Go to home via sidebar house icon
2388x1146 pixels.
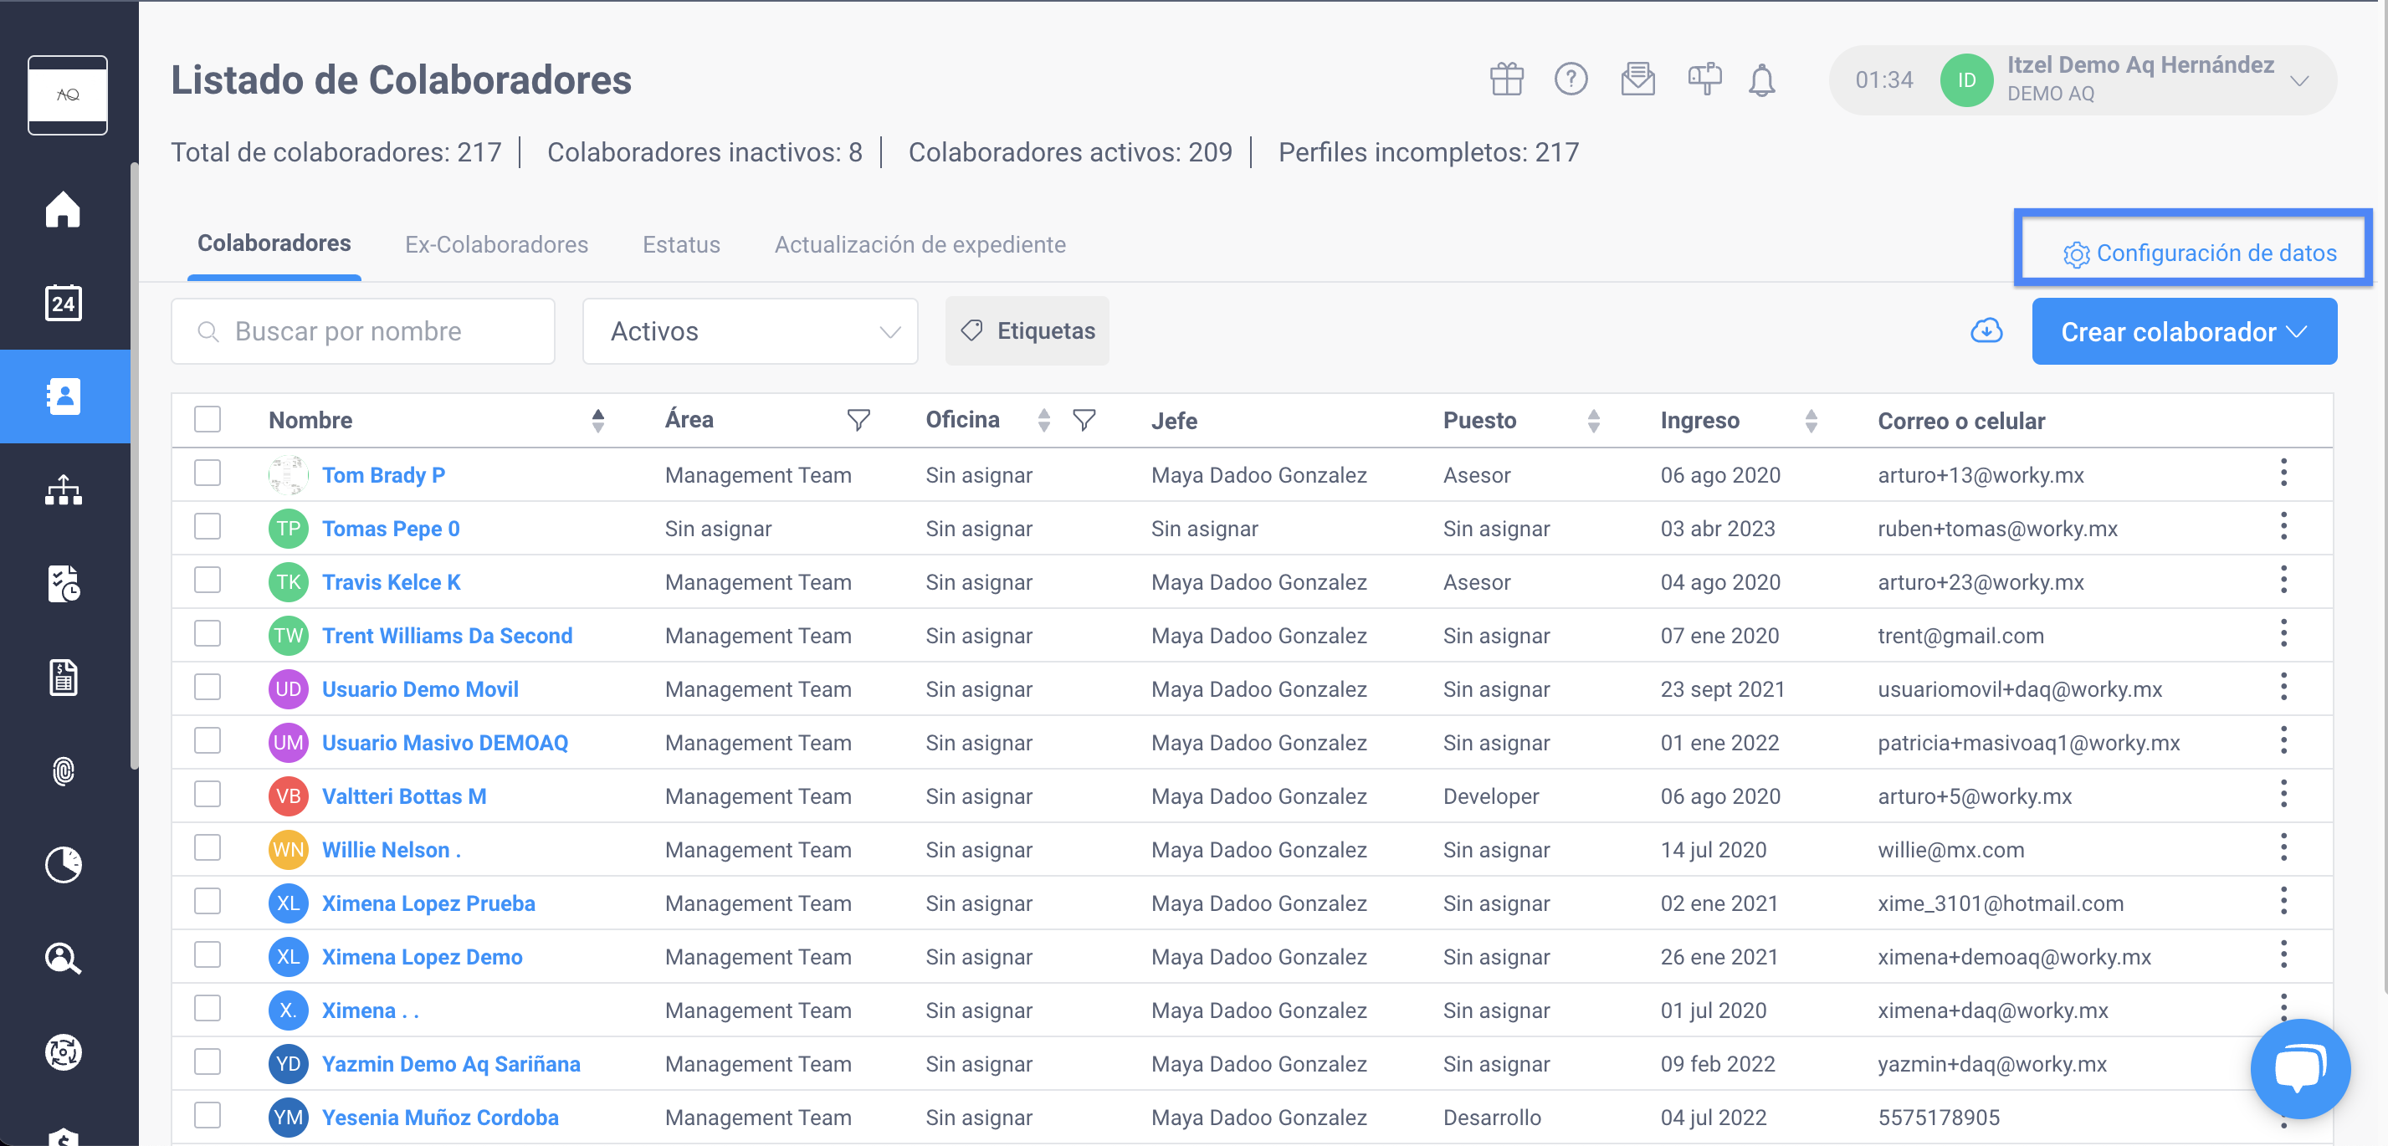[x=63, y=208]
